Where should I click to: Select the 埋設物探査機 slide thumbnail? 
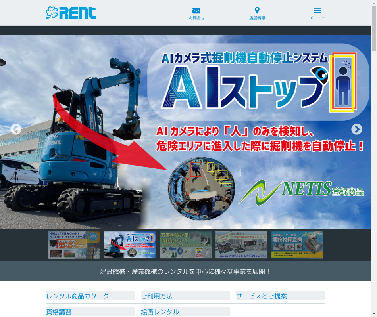point(297,245)
